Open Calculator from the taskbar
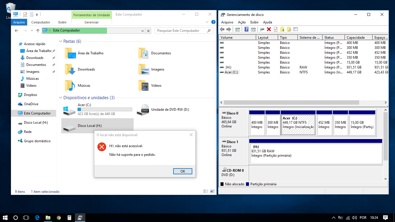395x222 pixels. pos(69,218)
